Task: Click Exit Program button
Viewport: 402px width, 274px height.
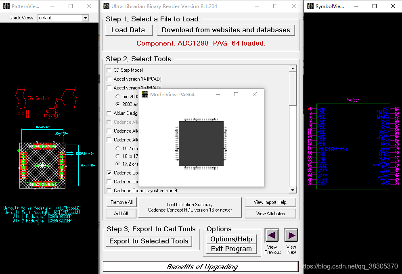Action: (x=231, y=249)
